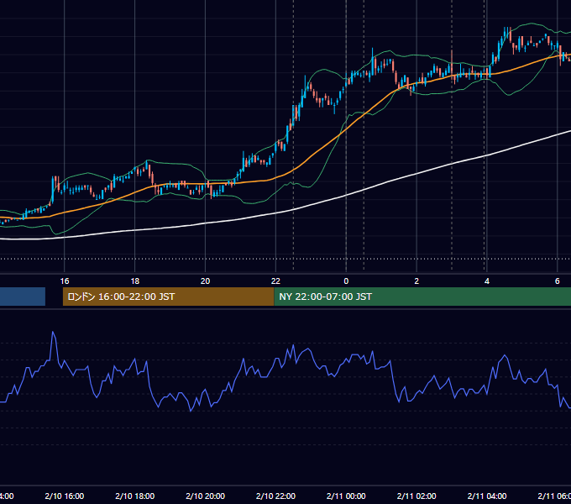
Task: Click the ロンドン 16:00-22:00 JST session bar
Action: point(168,297)
